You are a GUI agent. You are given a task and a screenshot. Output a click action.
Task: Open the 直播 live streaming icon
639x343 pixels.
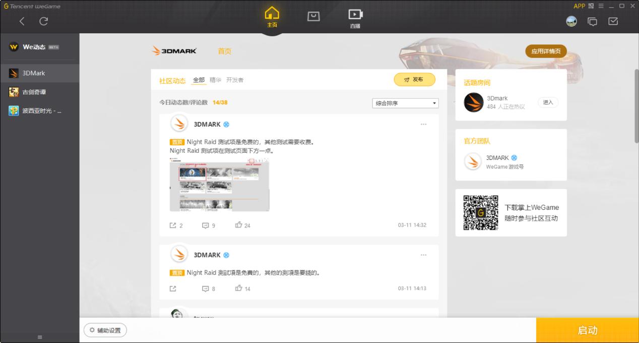click(x=355, y=18)
